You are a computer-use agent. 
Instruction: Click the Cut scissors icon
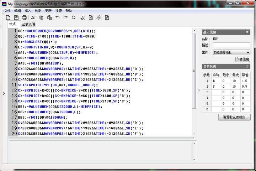[x=33, y=17]
